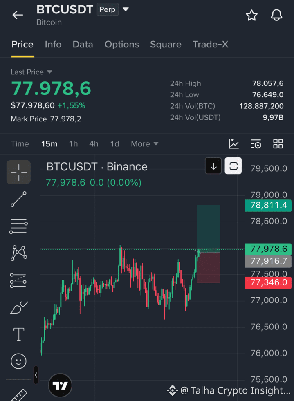Open the emoji sticker tool
Viewport: 294px width, 401px height.
(x=18, y=361)
